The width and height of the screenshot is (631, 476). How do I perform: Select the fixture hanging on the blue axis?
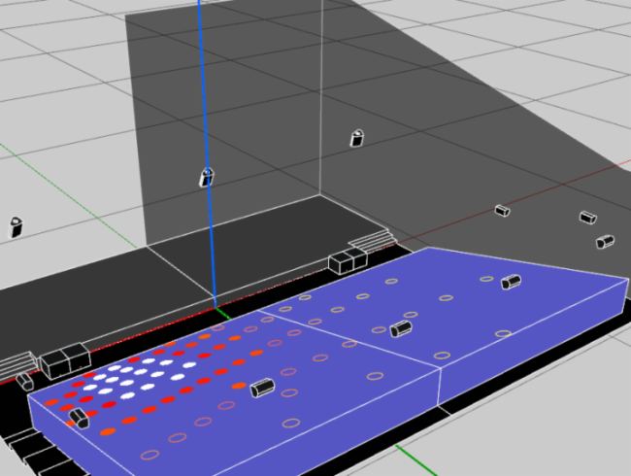[x=207, y=177]
